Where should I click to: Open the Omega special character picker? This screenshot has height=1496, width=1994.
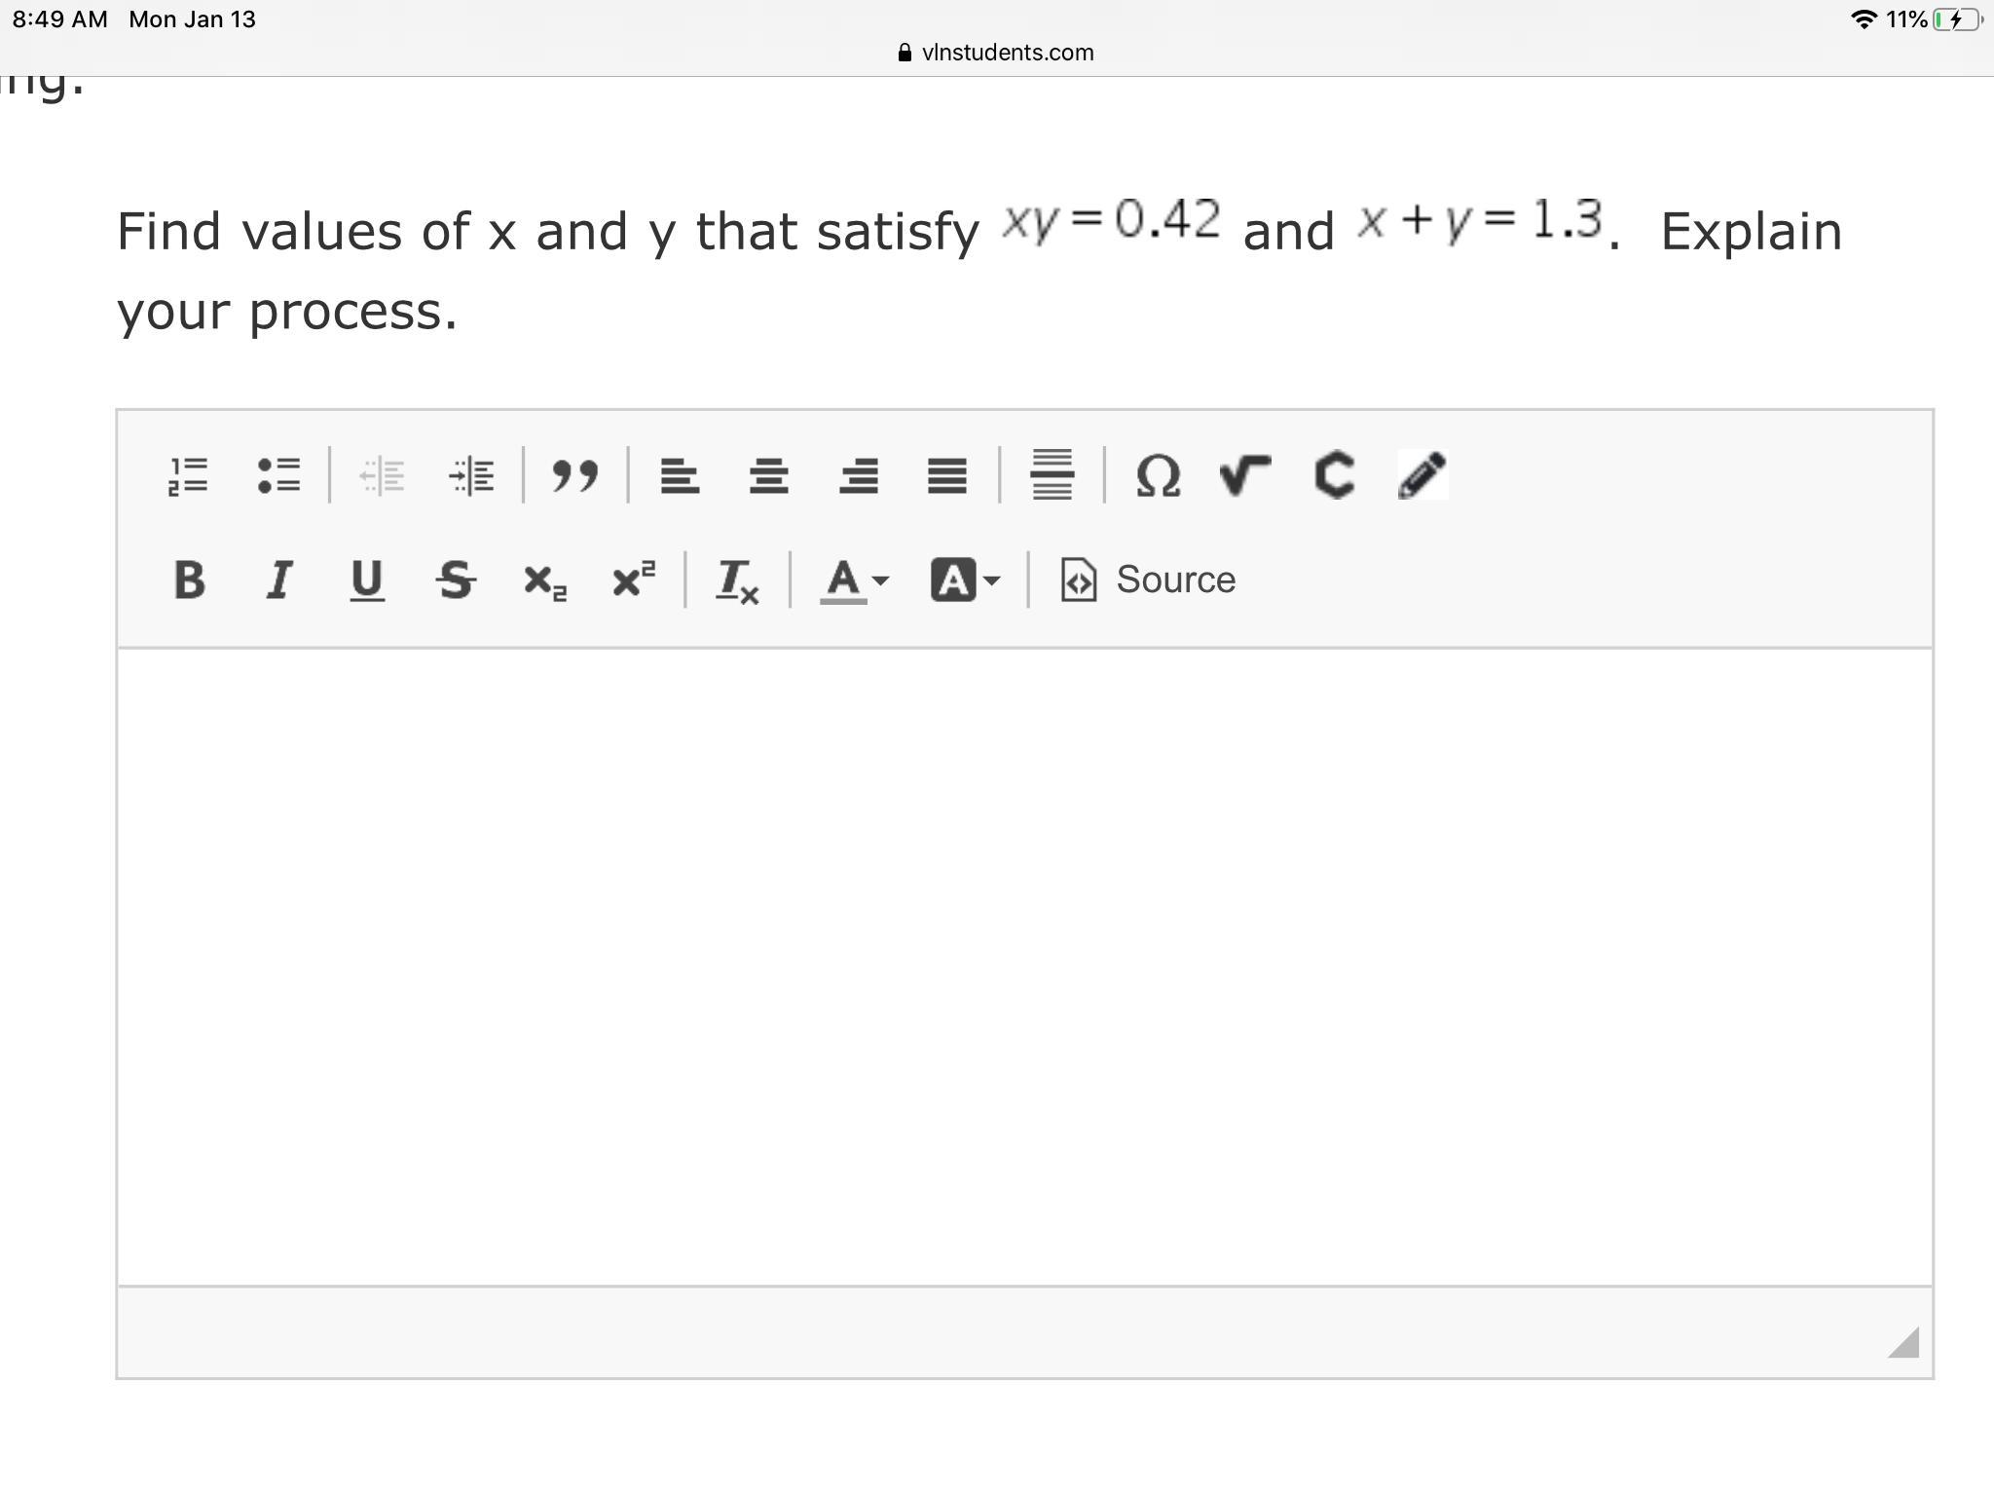tap(1158, 476)
